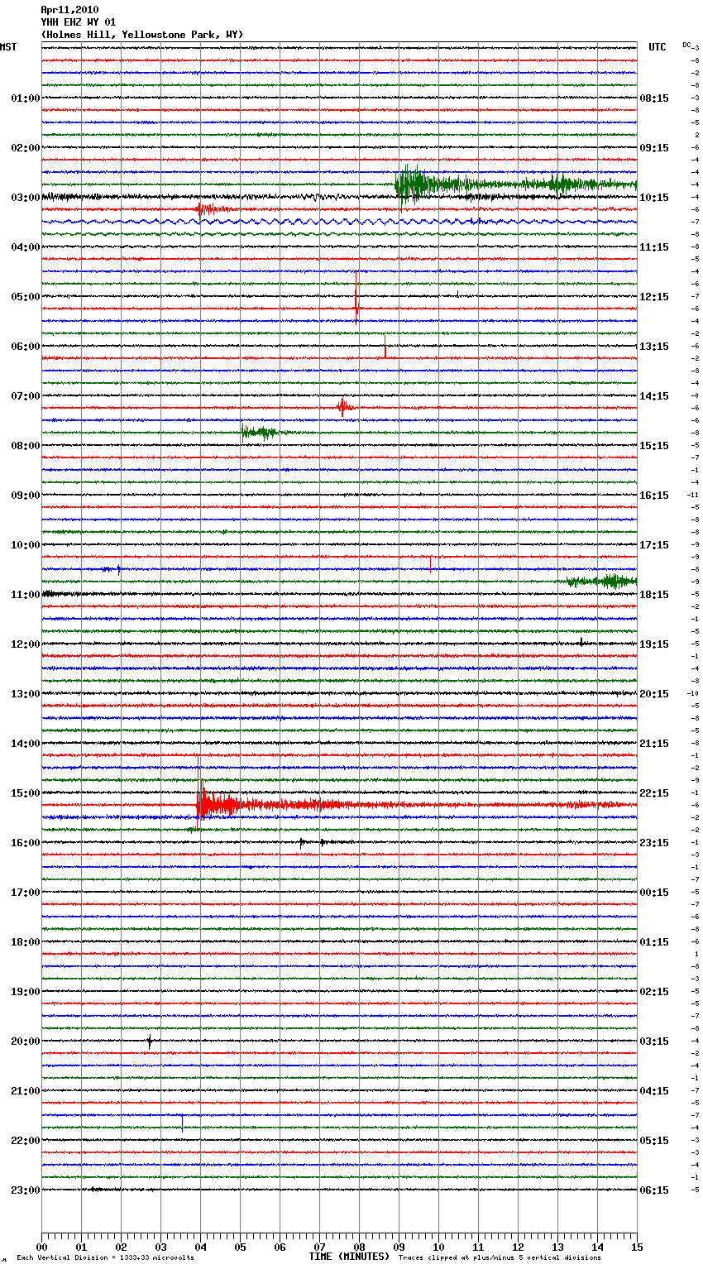Screen dimensions: 703x1269
Task: Click the MST column header
Action: [8, 47]
